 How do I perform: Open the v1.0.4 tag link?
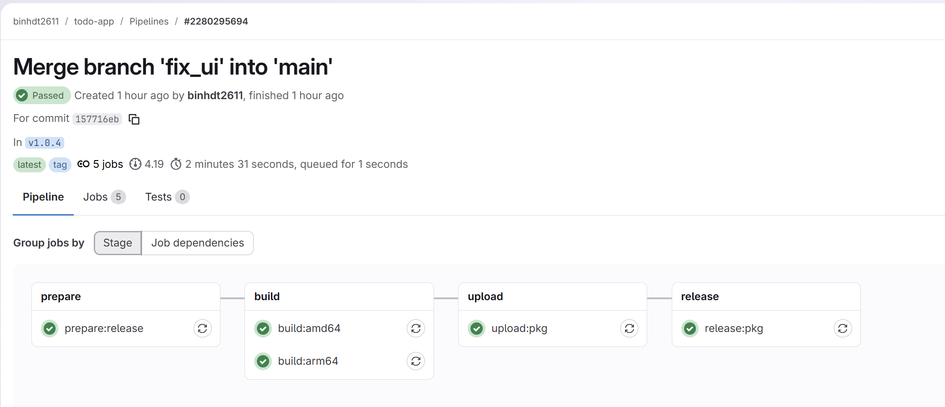pyautogui.click(x=45, y=143)
